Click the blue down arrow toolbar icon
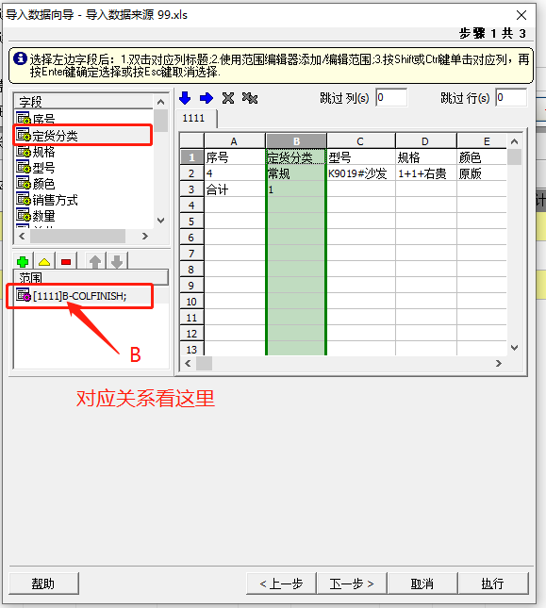Viewport: 546px width, 608px height. pos(185,98)
